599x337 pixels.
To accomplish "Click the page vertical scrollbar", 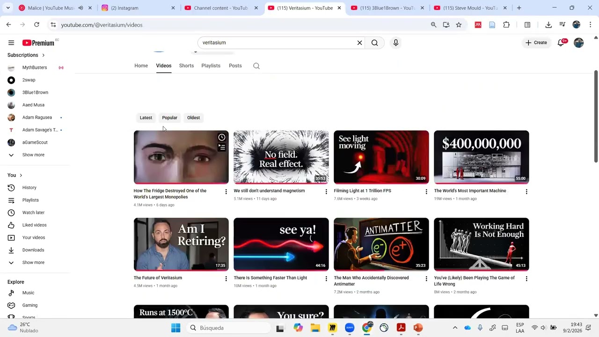I will coord(596,117).
